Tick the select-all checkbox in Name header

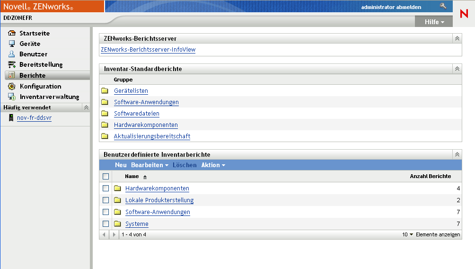(x=106, y=177)
